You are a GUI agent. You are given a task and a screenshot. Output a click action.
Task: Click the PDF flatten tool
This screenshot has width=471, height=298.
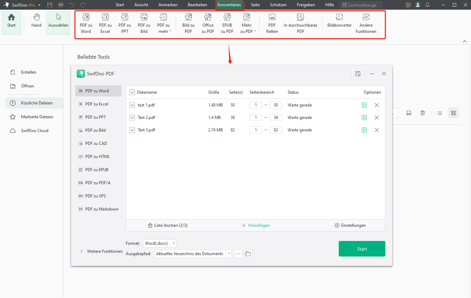pyautogui.click(x=272, y=24)
